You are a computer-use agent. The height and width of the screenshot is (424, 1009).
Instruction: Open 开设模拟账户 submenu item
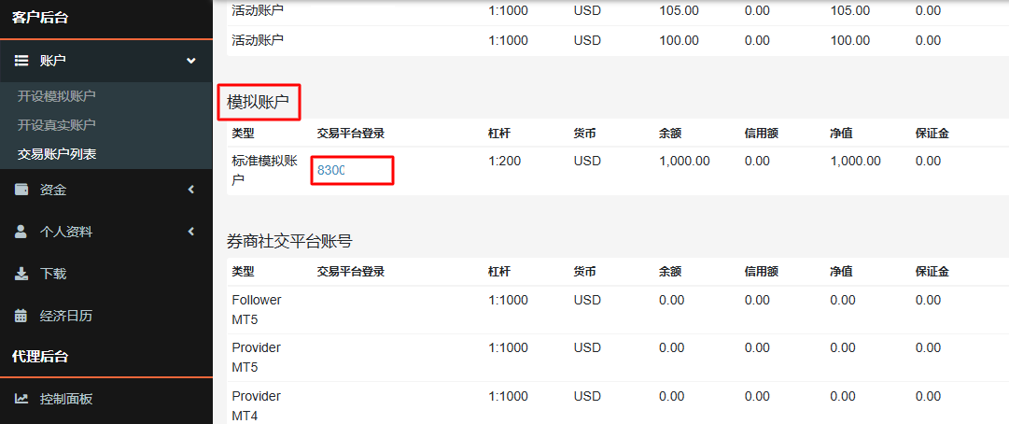click(56, 95)
